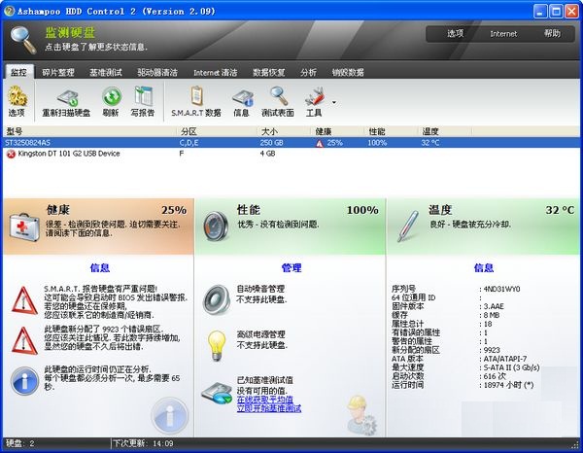Image resolution: width=583 pixels, height=453 pixels.
Task: Click status bar 下次更新: 14:09
Action: (x=143, y=443)
